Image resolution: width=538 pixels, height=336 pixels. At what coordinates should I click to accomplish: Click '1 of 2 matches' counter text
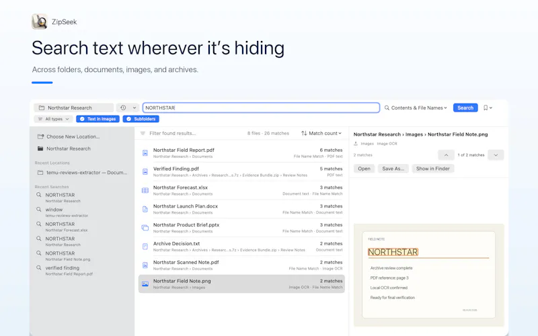click(471, 155)
